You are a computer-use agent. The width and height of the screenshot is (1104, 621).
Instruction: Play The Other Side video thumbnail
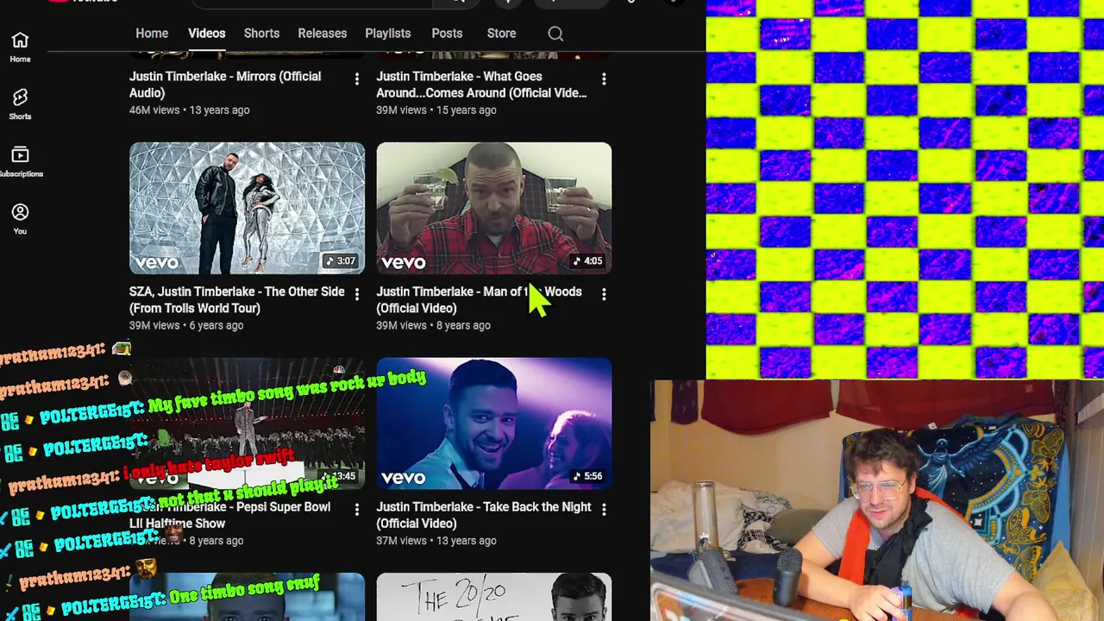(x=247, y=208)
